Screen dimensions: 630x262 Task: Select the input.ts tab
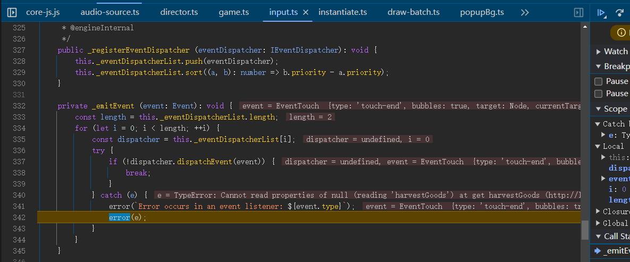[x=284, y=12]
